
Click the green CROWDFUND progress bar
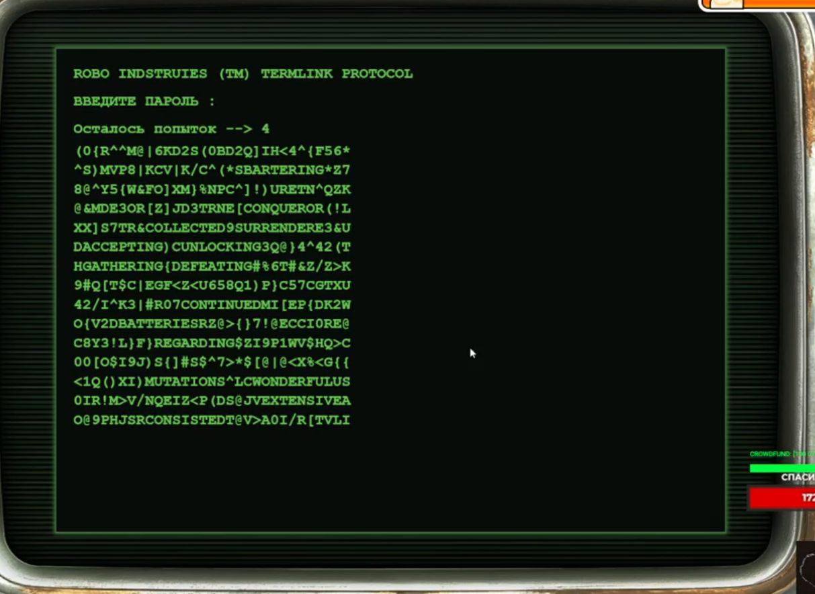point(782,468)
